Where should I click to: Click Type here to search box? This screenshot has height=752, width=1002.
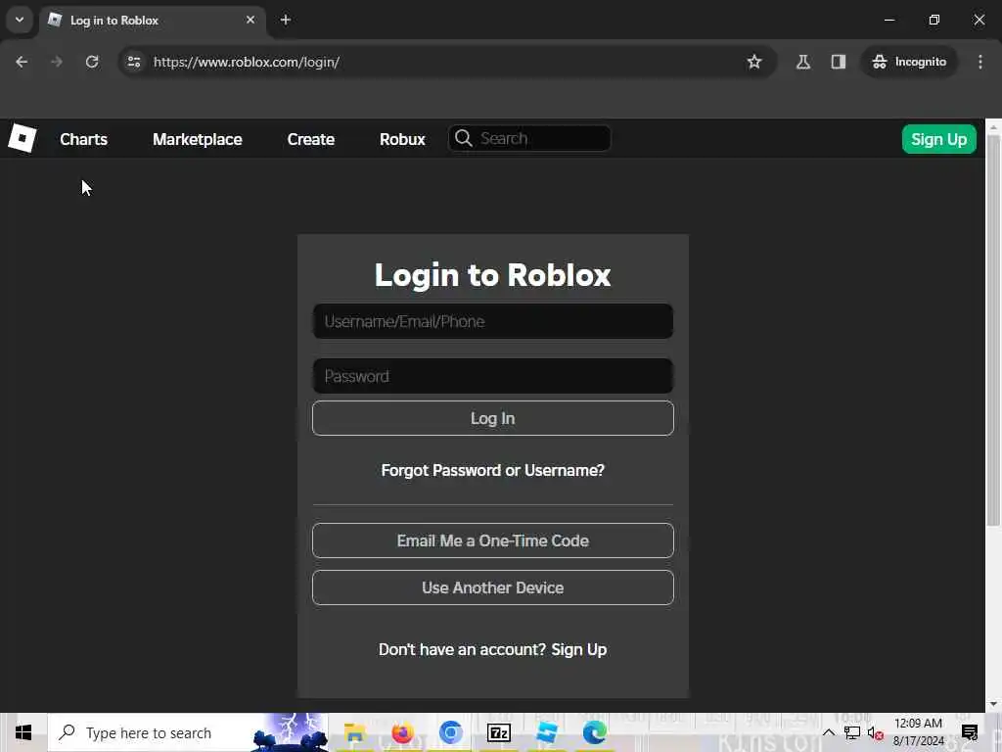coord(188,732)
